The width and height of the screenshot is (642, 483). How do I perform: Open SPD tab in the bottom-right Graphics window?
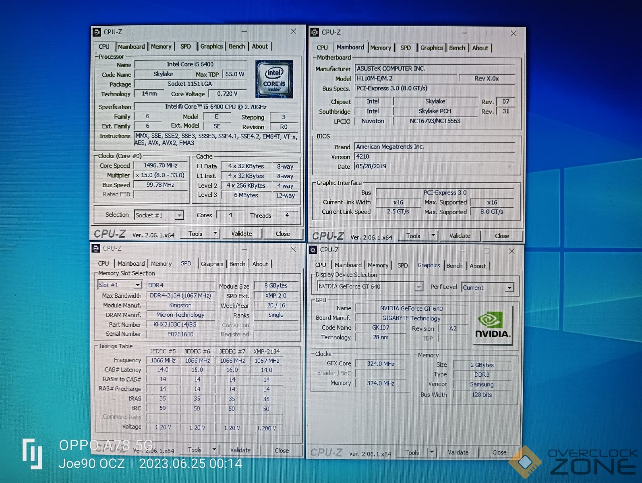coord(402,266)
